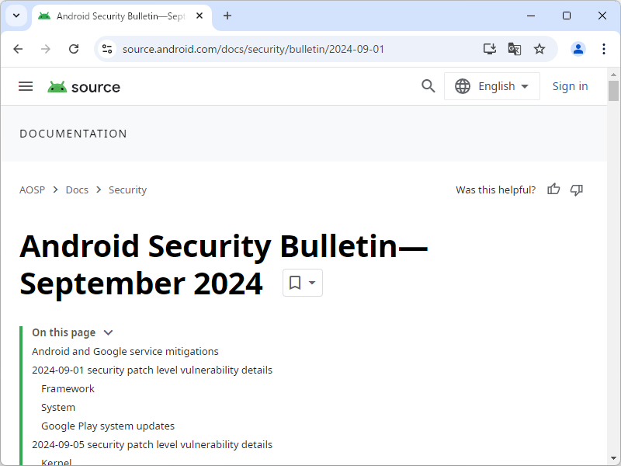This screenshot has width=621, height=466.
Task: Open Google Translate icon in address bar
Action: coord(514,48)
